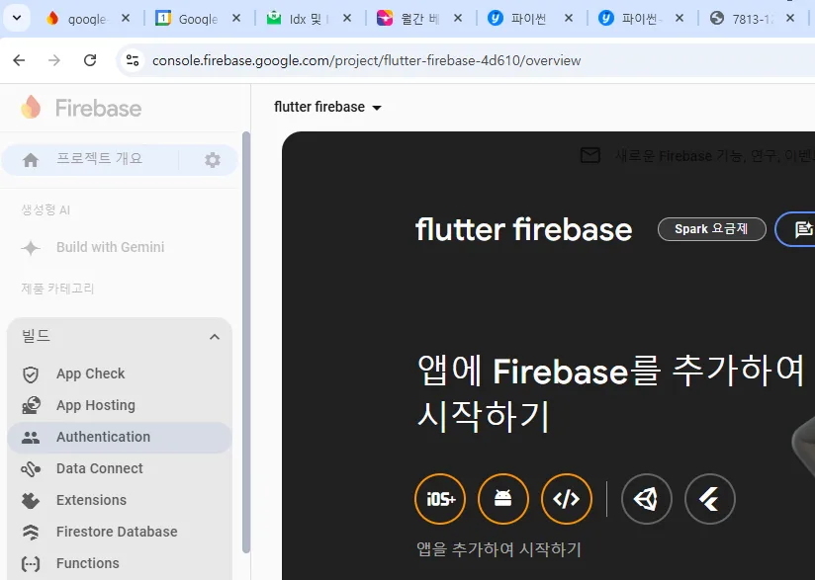This screenshot has height=580, width=815.
Task: Close the google tab with flame icon
Action: [x=126, y=18]
